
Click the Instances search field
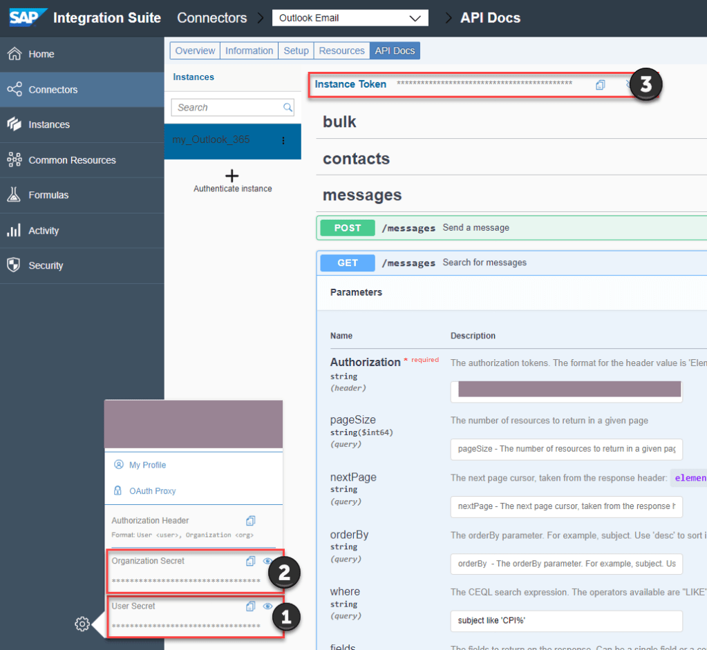click(228, 108)
